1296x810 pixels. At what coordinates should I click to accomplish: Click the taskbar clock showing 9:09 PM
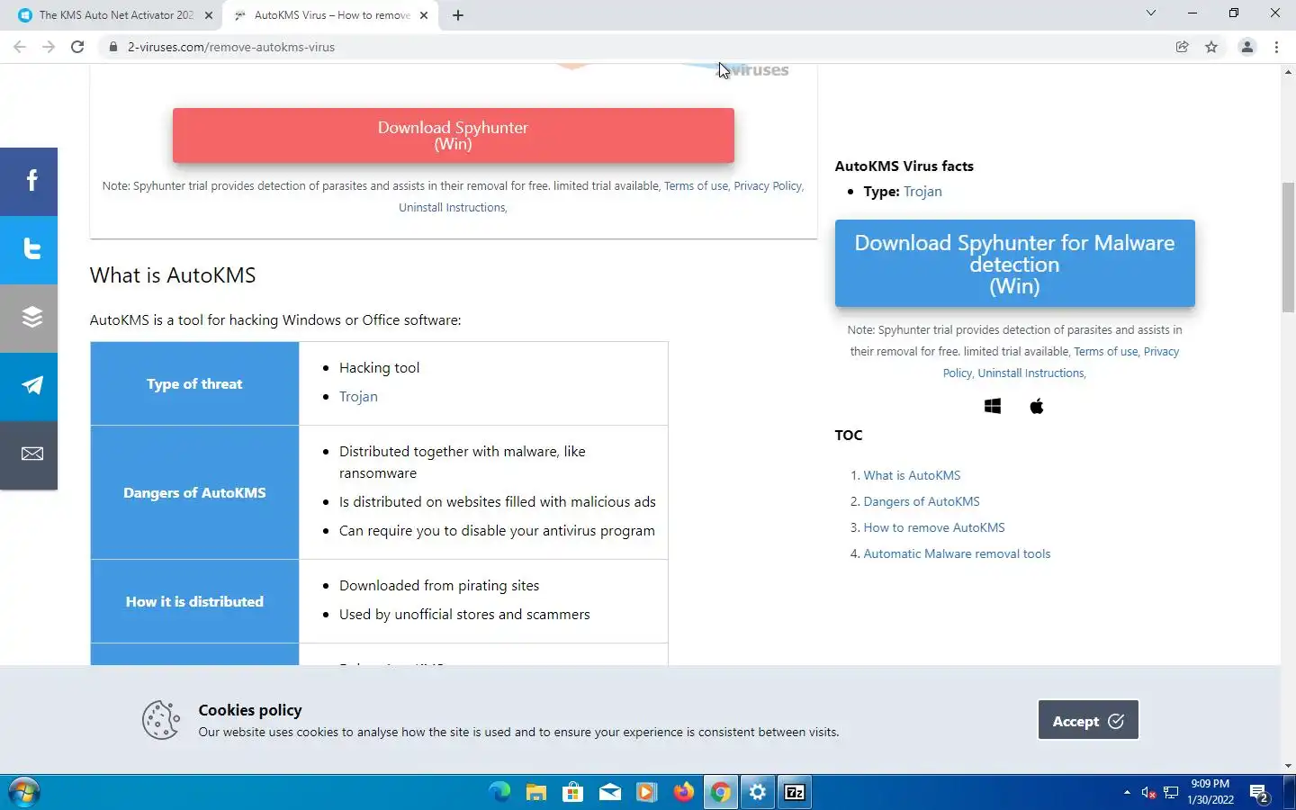coord(1210,792)
